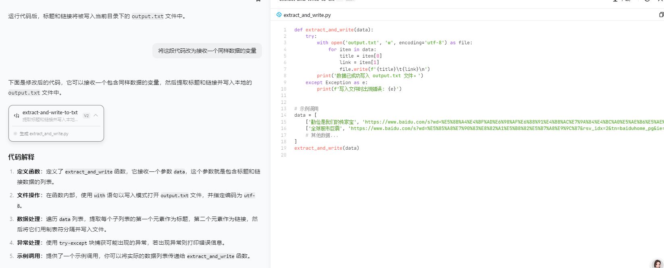Click the Python file icon
This screenshot has width=664, height=268.
point(279,15)
